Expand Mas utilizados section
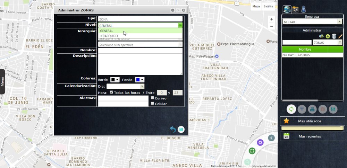 pos(313,121)
